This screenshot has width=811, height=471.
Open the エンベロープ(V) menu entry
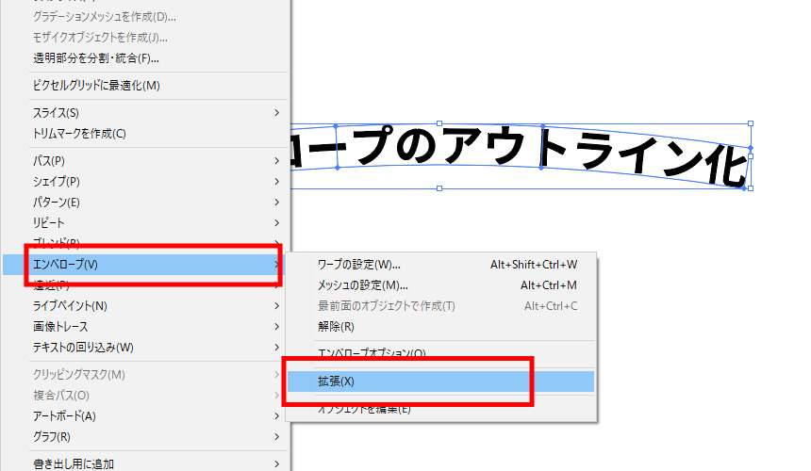66,265
